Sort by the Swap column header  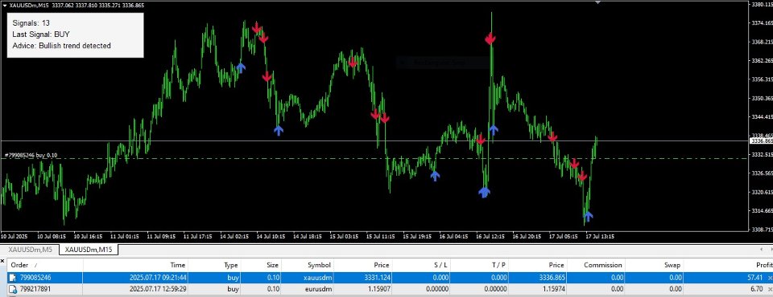654,265
